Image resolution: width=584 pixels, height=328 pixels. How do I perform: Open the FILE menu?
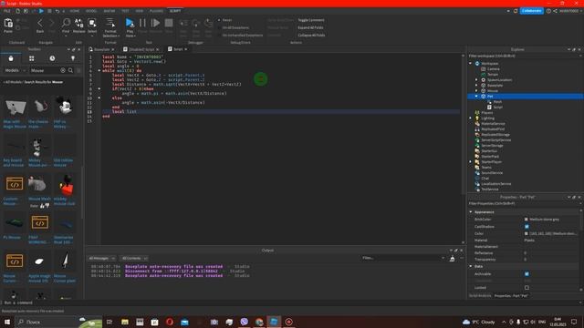(x=7, y=11)
